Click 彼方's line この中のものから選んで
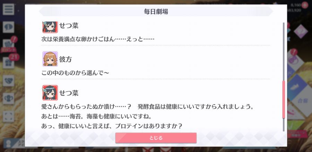 (75, 73)
